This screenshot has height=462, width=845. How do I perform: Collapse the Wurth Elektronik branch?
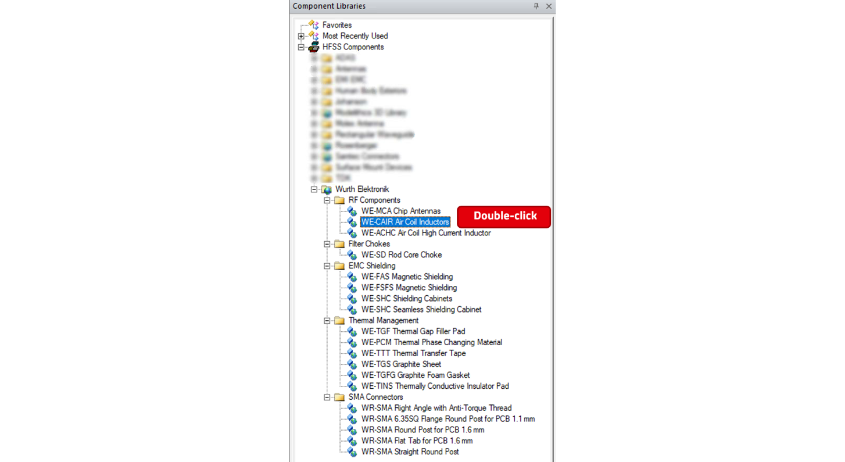tap(314, 189)
